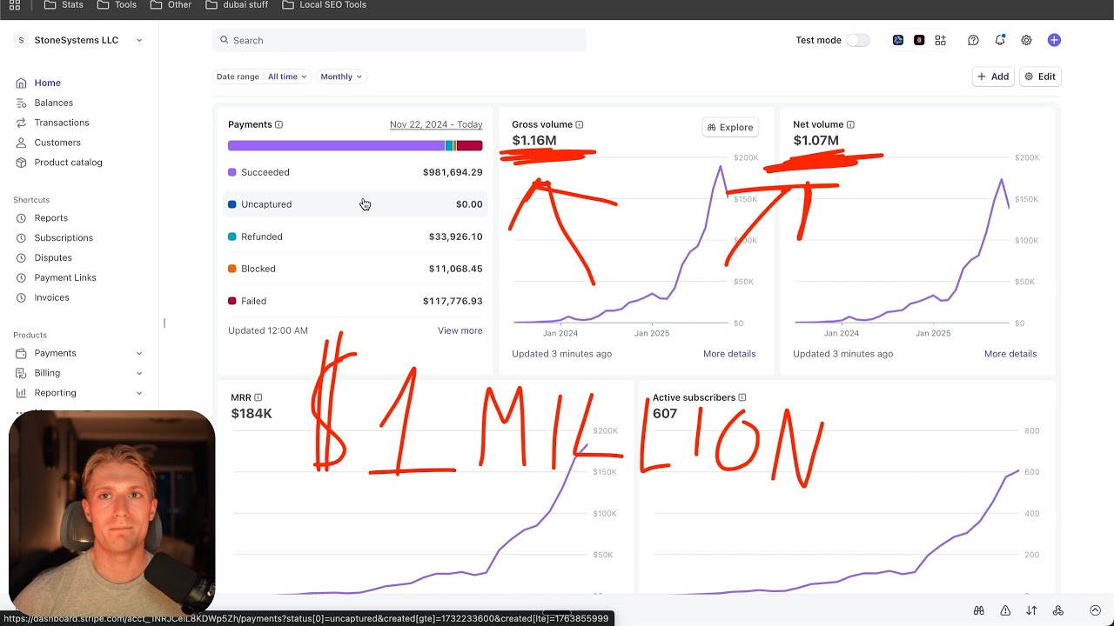This screenshot has width=1114, height=626.
Task: Open the All time date range dropdown
Action: click(x=287, y=77)
